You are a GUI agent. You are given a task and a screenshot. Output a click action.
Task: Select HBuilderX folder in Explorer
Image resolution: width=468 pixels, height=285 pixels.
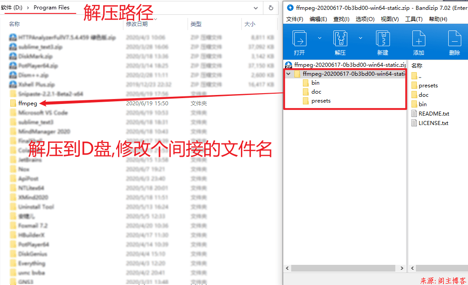click(27, 235)
